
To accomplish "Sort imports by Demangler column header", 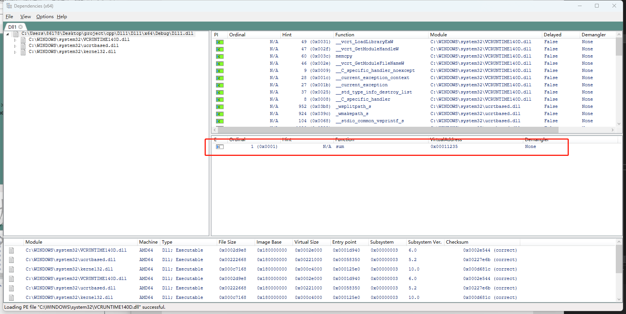I will (598, 34).
